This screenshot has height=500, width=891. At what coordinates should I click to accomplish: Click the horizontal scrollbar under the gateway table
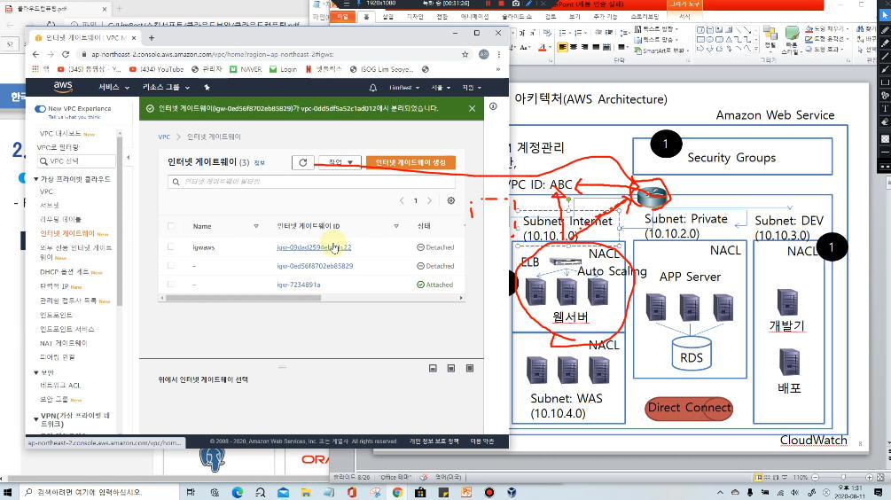point(243,298)
